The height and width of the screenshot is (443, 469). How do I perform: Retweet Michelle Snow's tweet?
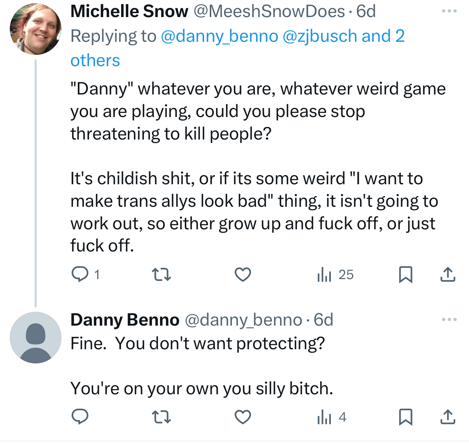(161, 274)
